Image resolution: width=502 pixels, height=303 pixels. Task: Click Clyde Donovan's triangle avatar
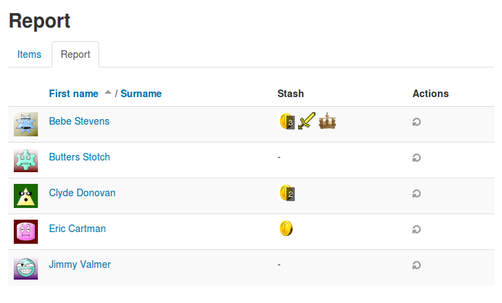(x=25, y=196)
